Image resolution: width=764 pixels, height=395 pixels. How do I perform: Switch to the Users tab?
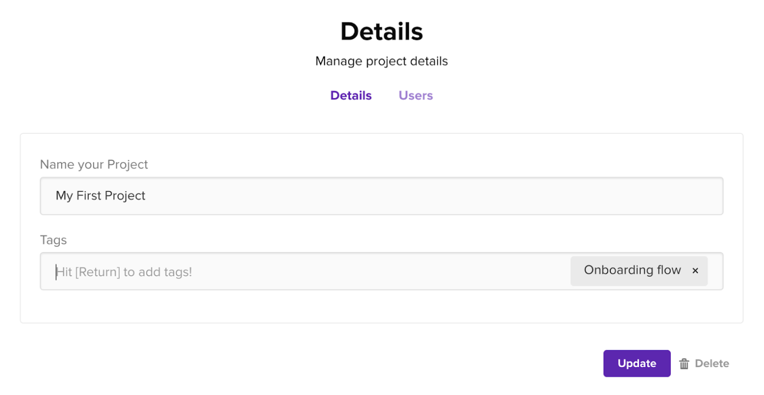tap(416, 95)
